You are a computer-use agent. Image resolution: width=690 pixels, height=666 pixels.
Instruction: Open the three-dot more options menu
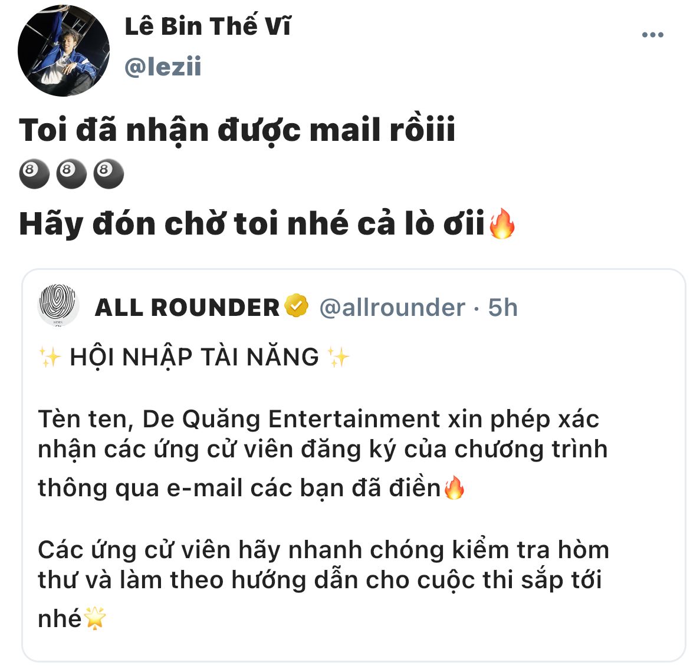pos(653,35)
